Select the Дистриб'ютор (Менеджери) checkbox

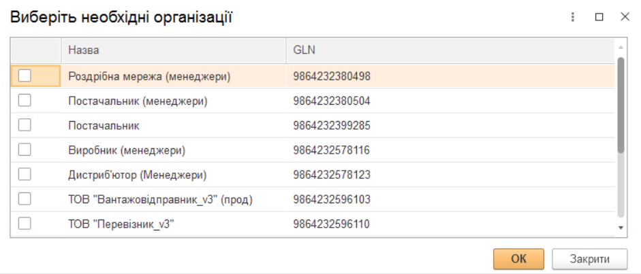pyautogui.click(x=25, y=174)
